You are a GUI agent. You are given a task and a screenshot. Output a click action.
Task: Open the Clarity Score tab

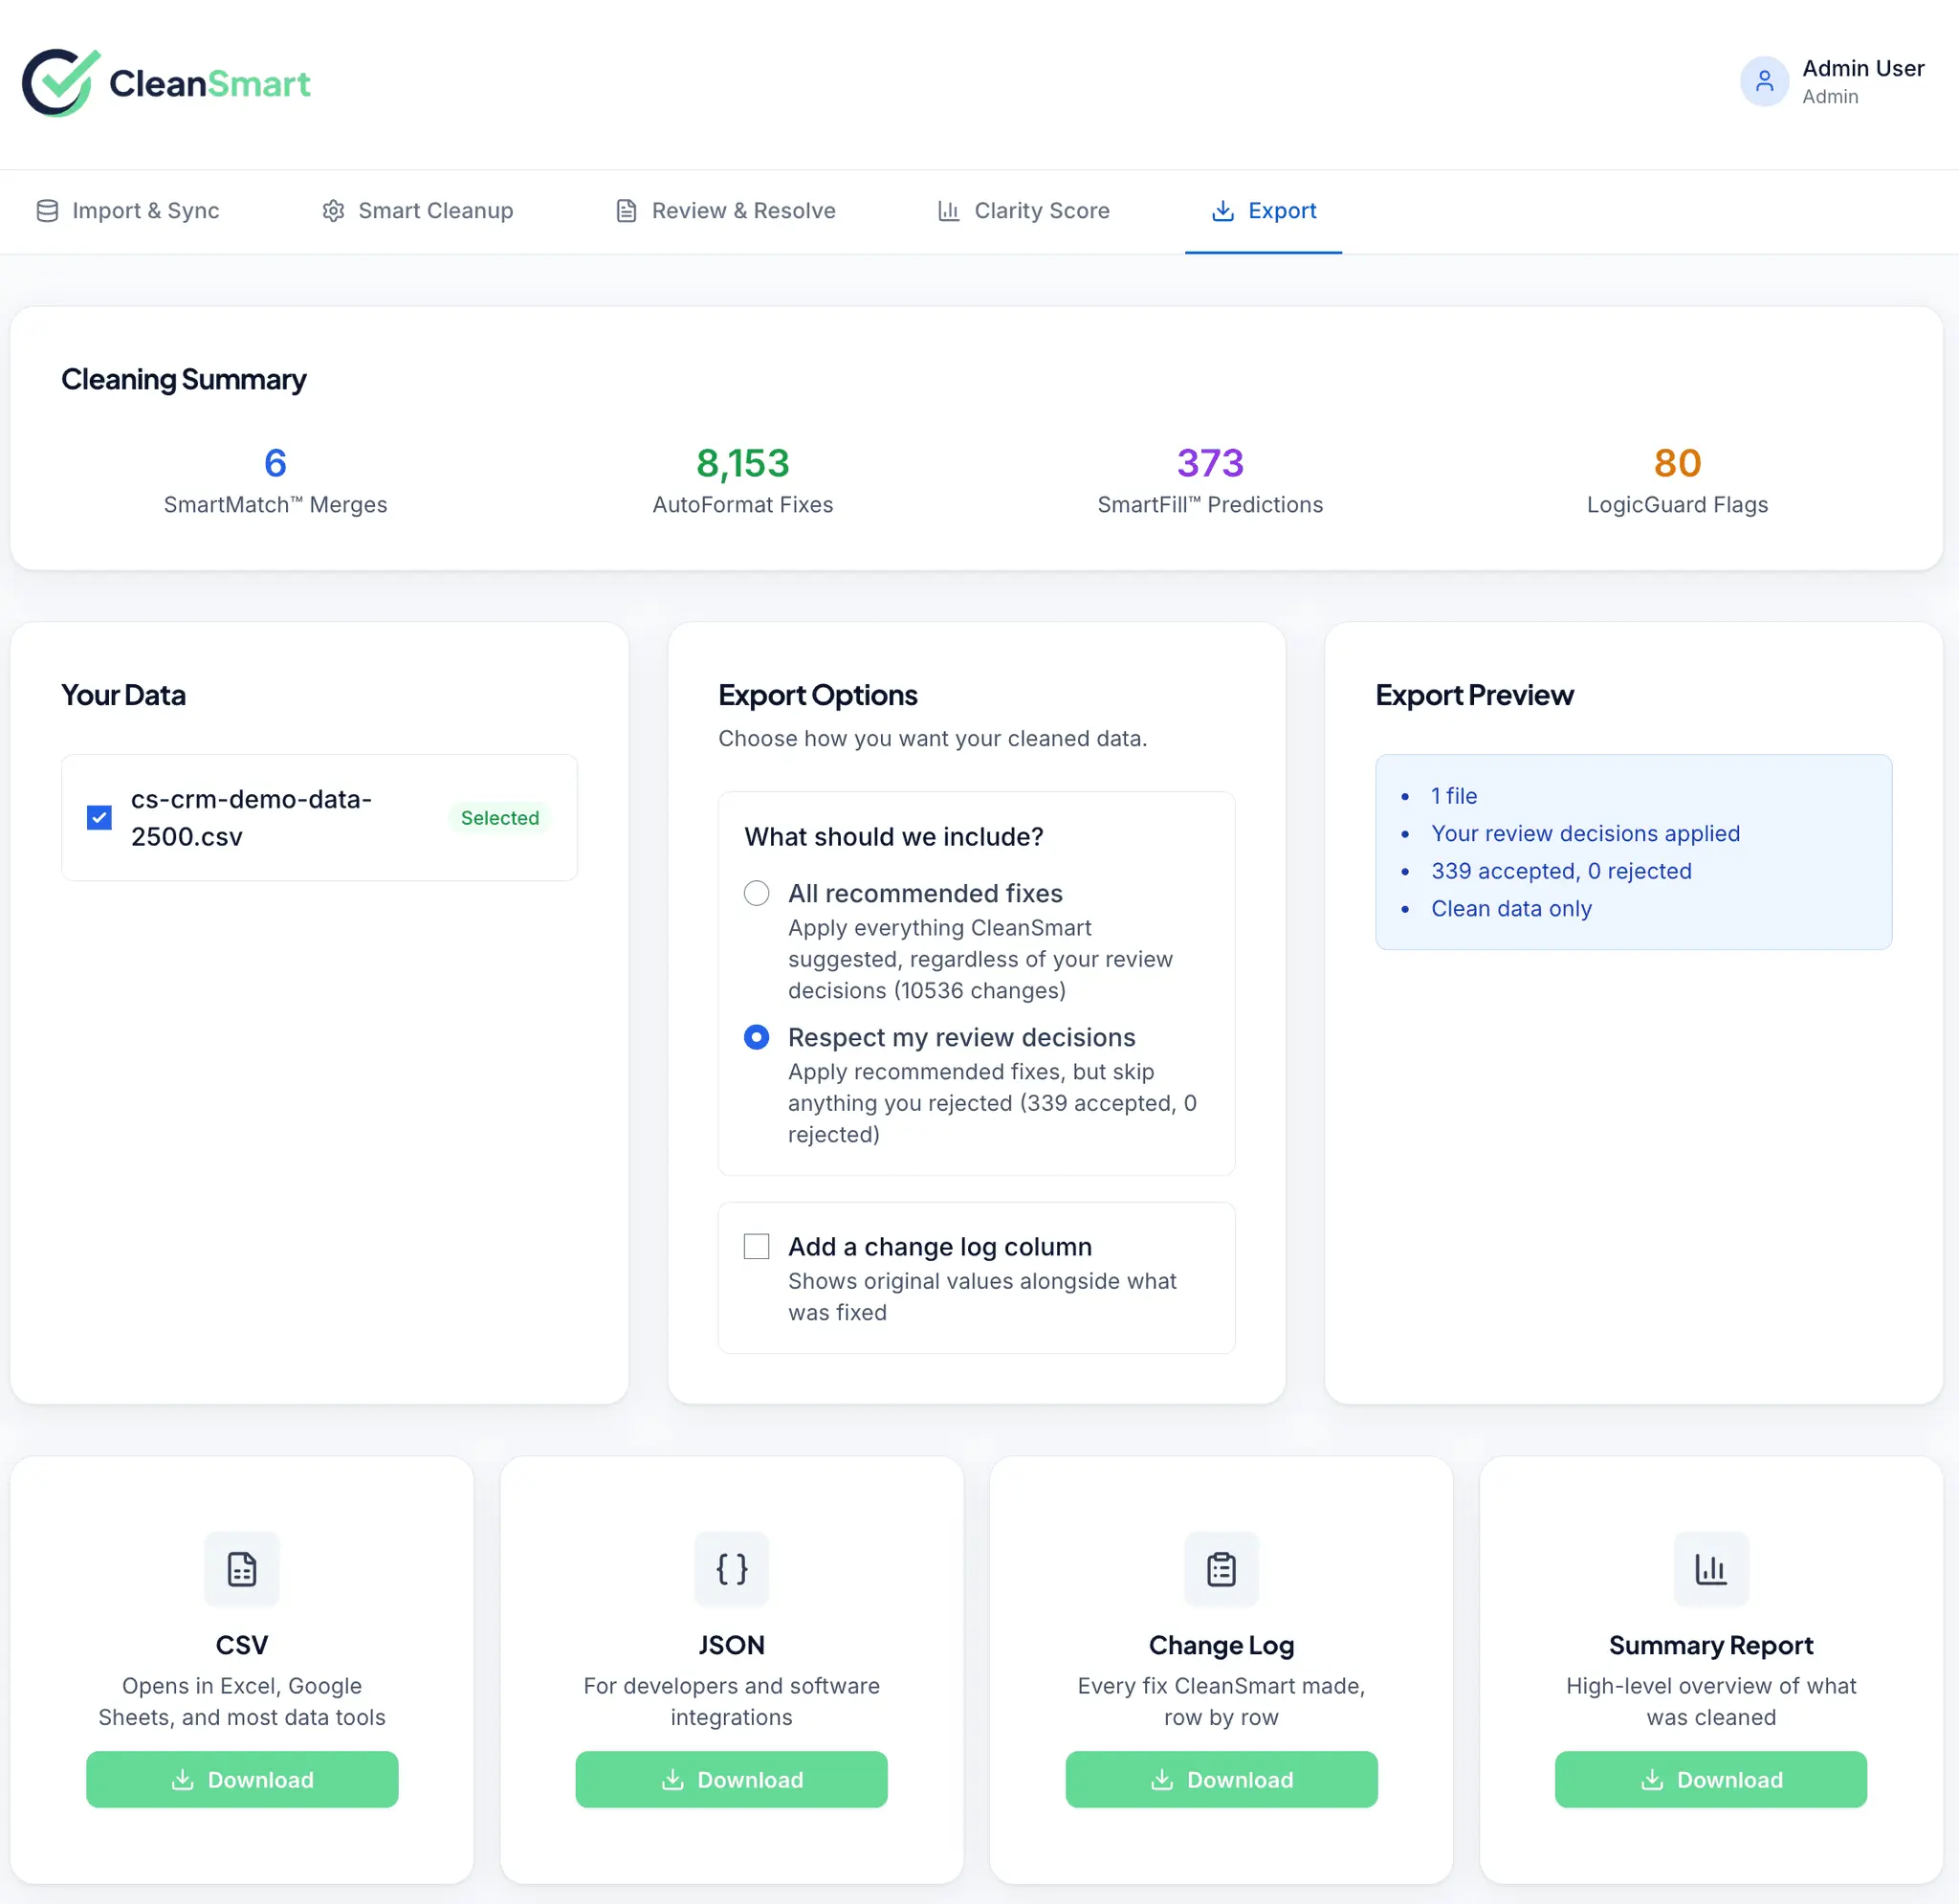pyautogui.click(x=1024, y=211)
